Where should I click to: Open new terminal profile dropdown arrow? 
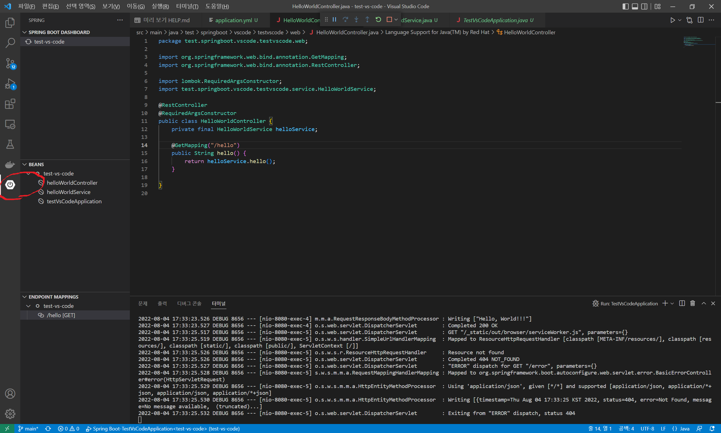click(672, 304)
